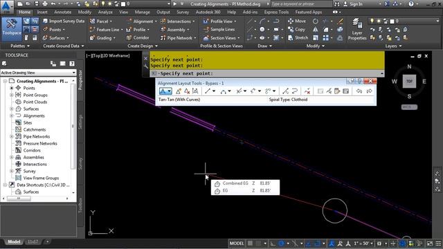Toggle ortho mode in status bar
Image resolution: width=443 pixels, height=249 pixels.
pyautogui.click(x=273, y=243)
